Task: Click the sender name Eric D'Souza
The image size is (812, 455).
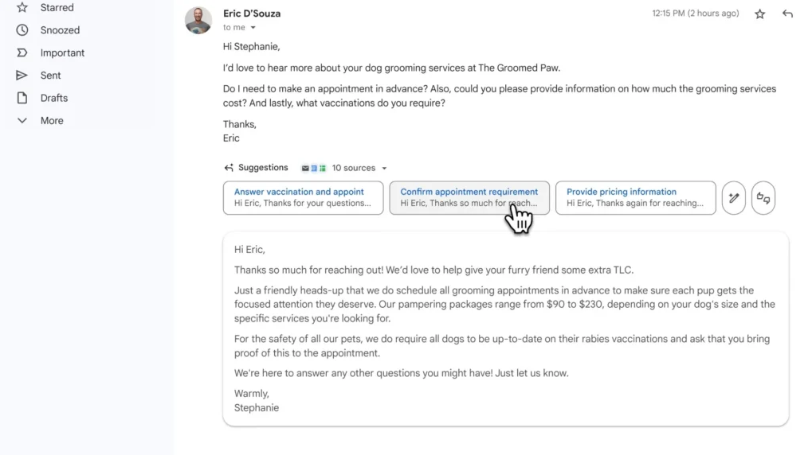Action: 252,14
